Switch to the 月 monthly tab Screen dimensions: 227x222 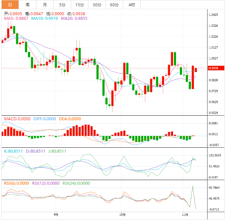coord(45,5)
